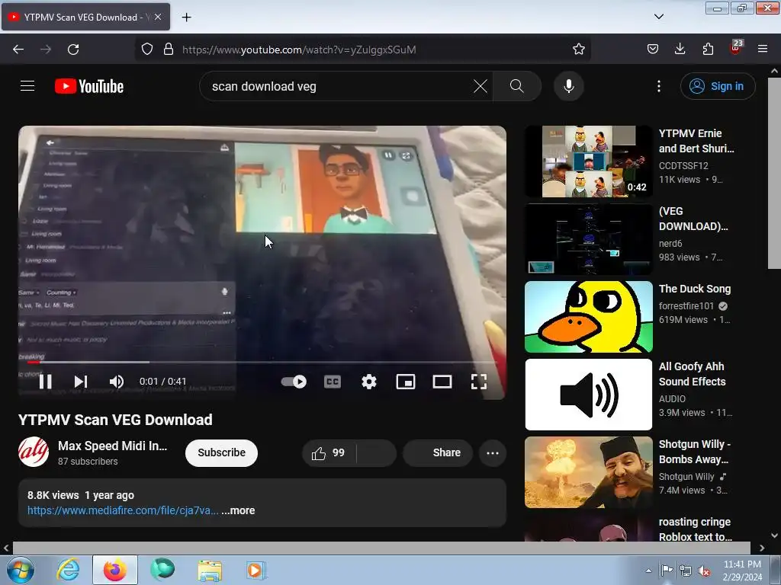Open muted volume tray icon
This screenshot has width=781, height=585.
[704, 571]
